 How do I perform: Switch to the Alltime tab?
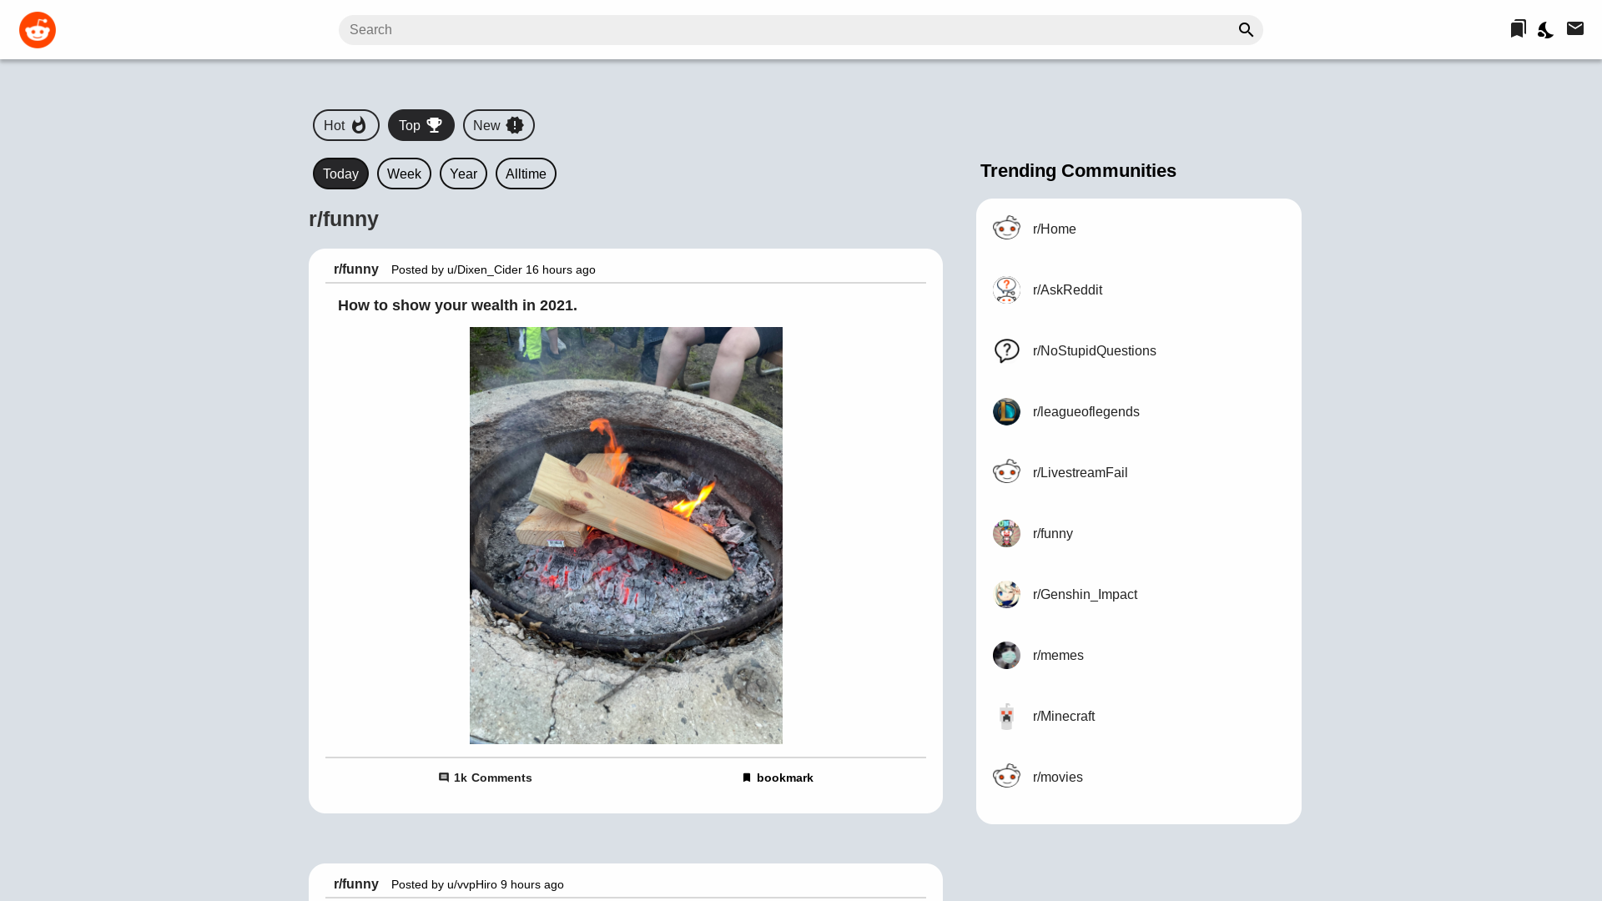[x=526, y=174]
